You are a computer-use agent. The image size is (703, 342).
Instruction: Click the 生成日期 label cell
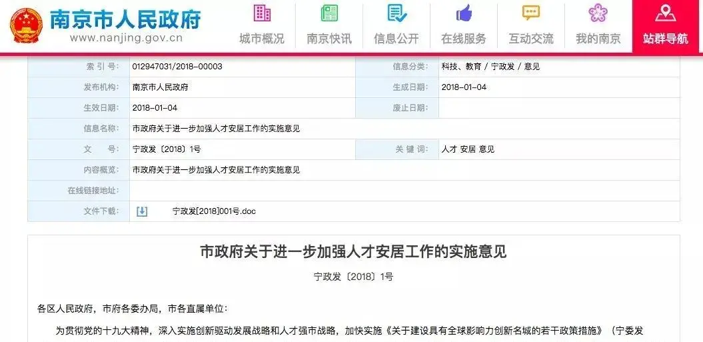[x=397, y=87]
